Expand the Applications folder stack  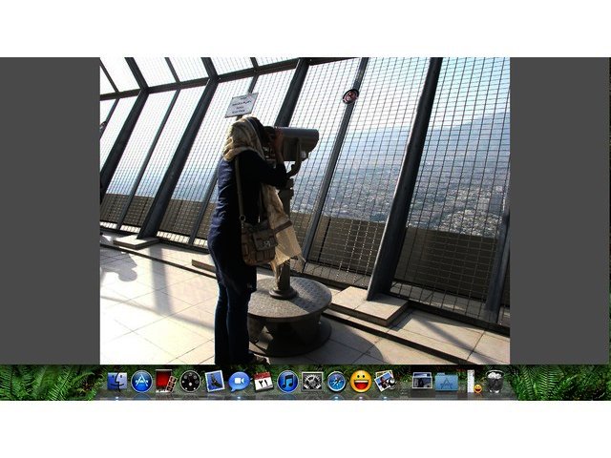[446, 383]
